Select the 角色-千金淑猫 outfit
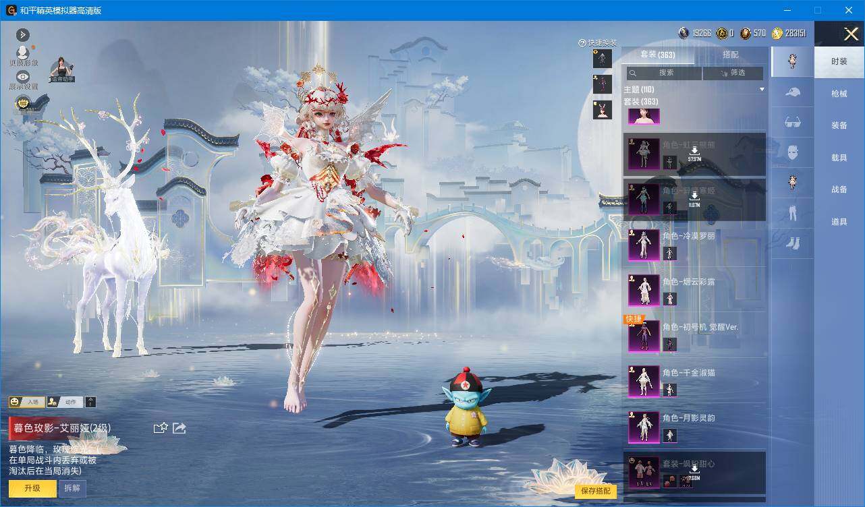865x507 pixels. pyautogui.click(x=694, y=382)
